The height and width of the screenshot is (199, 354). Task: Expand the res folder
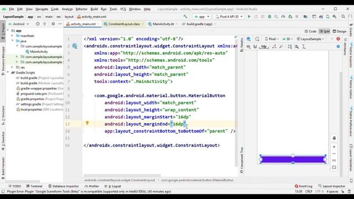tap(12, 67)
